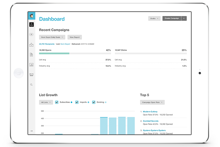
Task: Click the View Report button
Action: (75, 37)
